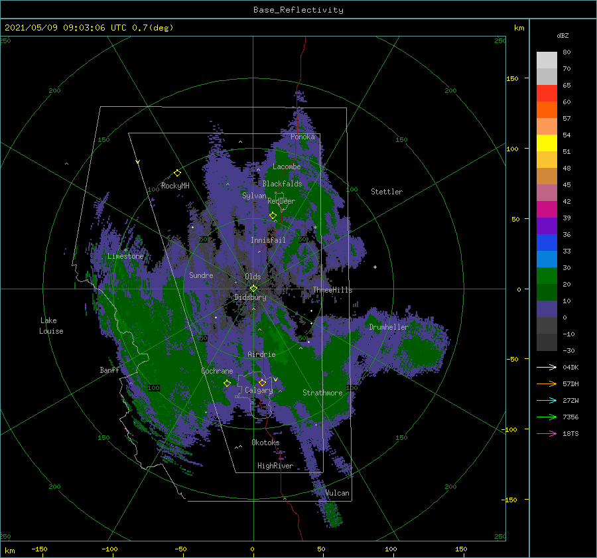
Task: Click the Blackfalds city label
Action: coord(282,184)
